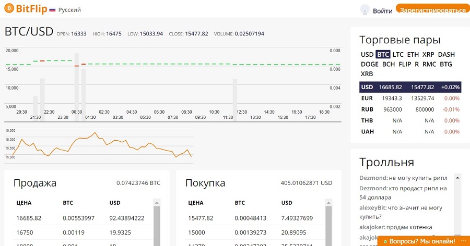Click the Покупка scrollbar up arrow
Screen dimensions: 470x246
(x=328, y=203)
